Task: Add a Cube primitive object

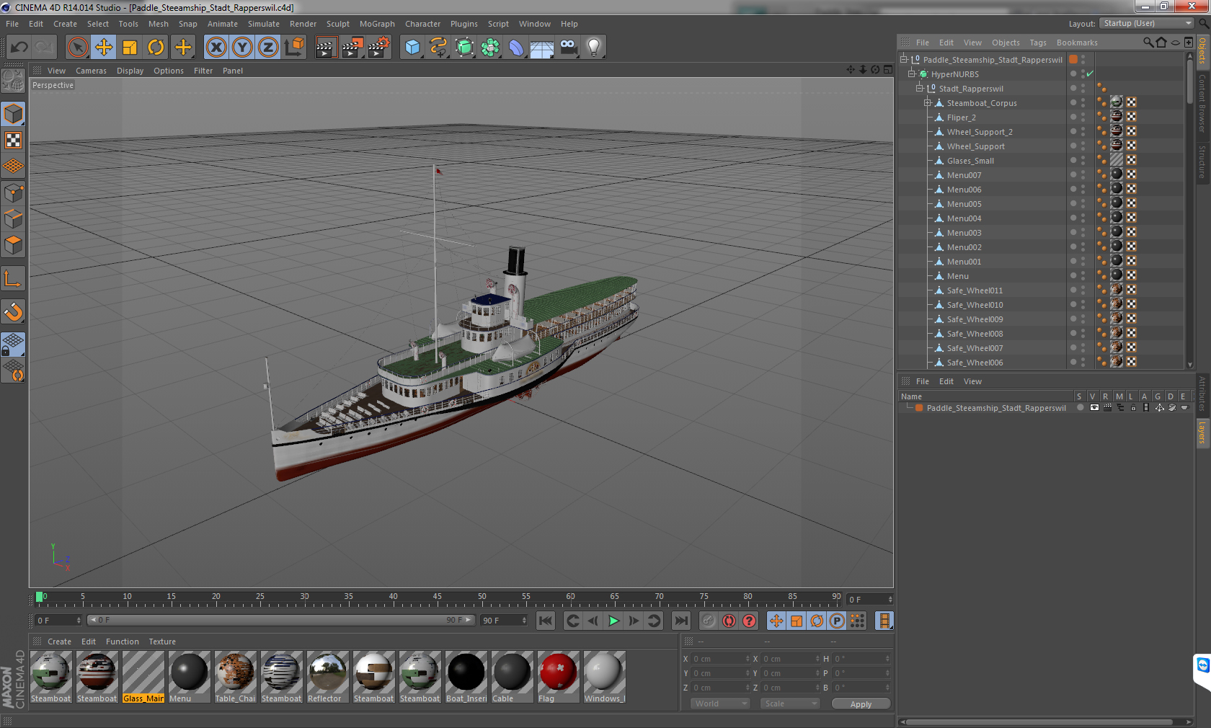Action: [412, 48]
